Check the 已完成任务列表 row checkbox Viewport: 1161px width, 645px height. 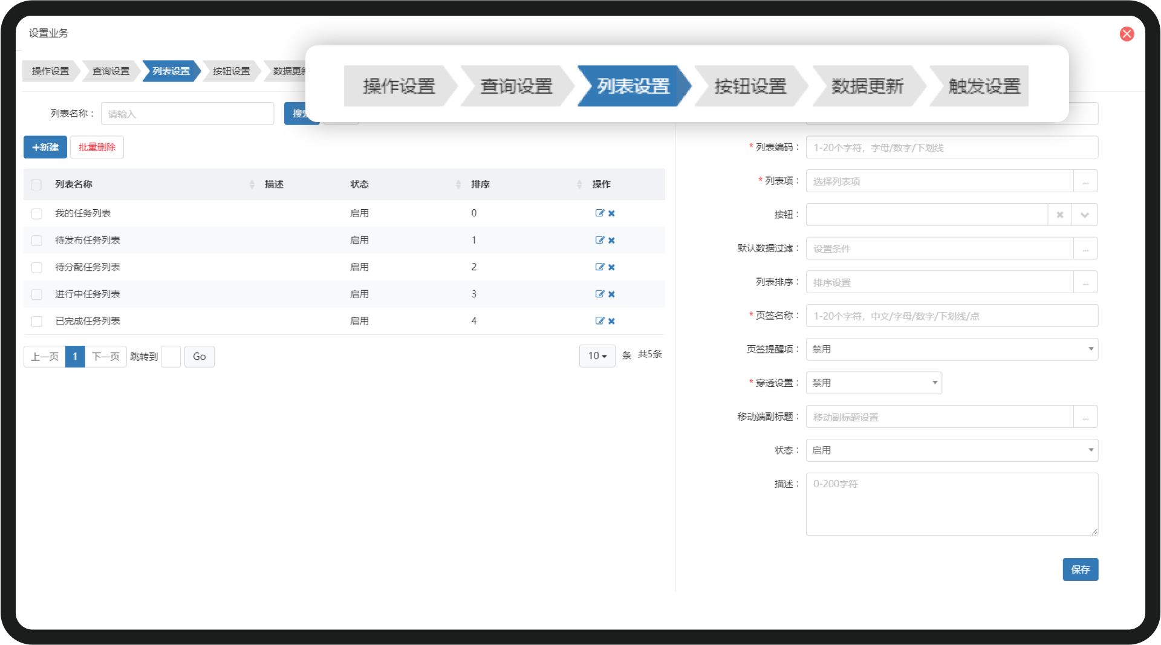click(x=37, y=322)
